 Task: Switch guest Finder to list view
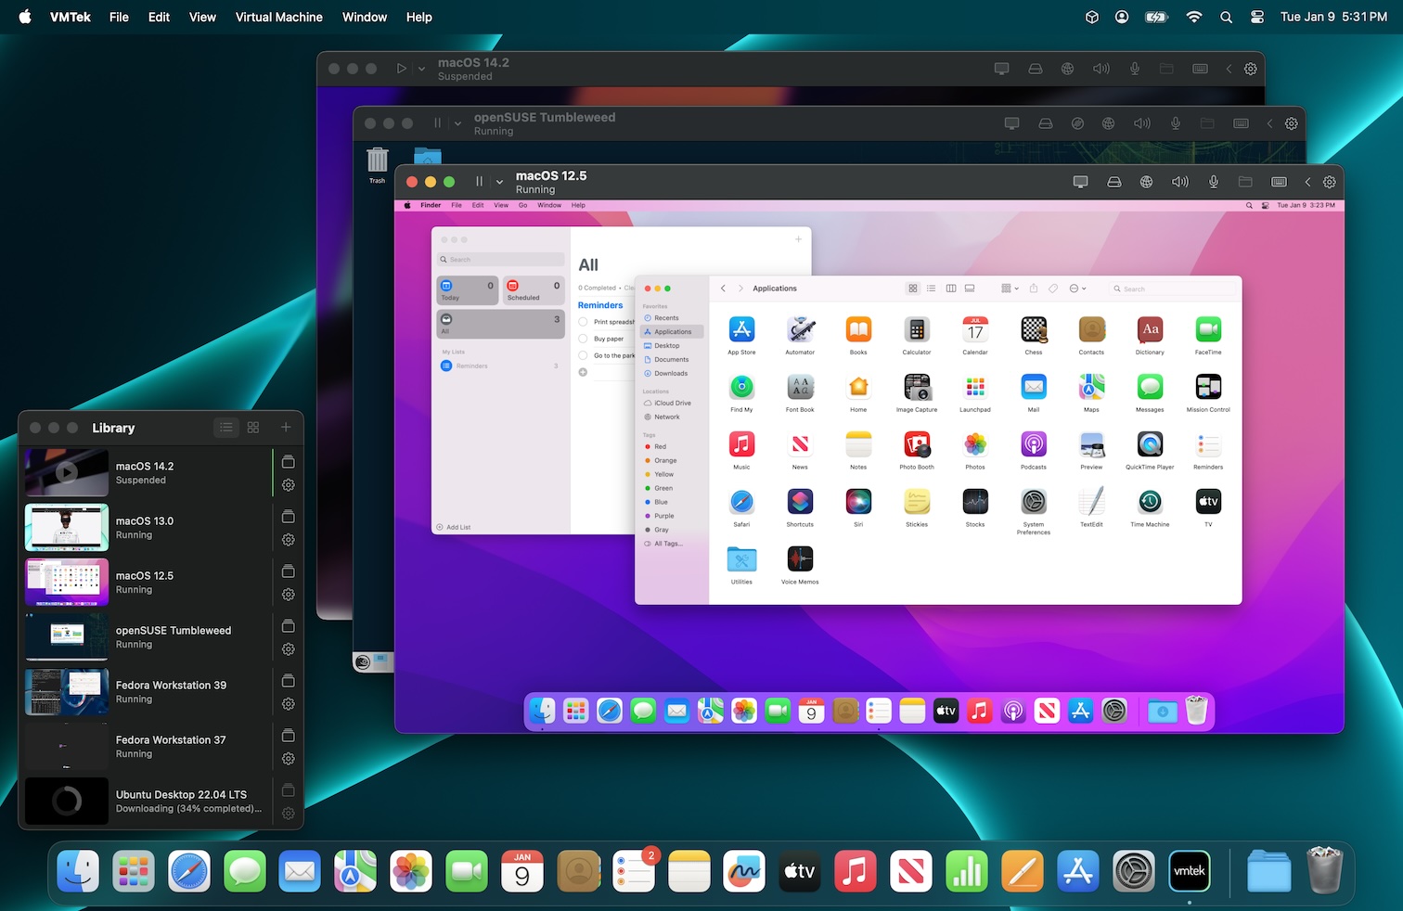[932, 289]
